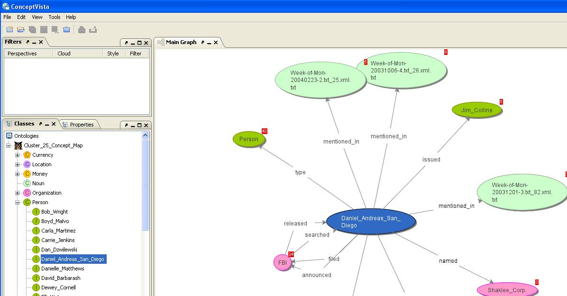Collapse the Cluster_25_Concept_Map tree root
This screenshot has width=567, height=296.
point(9,145)
